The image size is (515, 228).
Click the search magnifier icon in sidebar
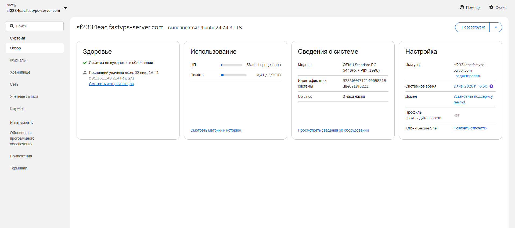(x=12, y=26)
